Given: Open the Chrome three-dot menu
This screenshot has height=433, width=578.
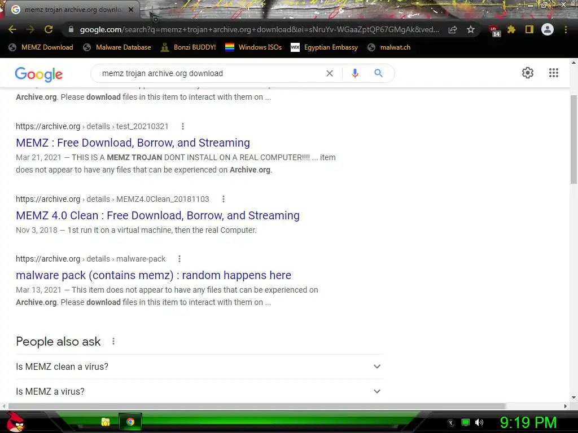Looking at the screenshot, I should (566, 29).
